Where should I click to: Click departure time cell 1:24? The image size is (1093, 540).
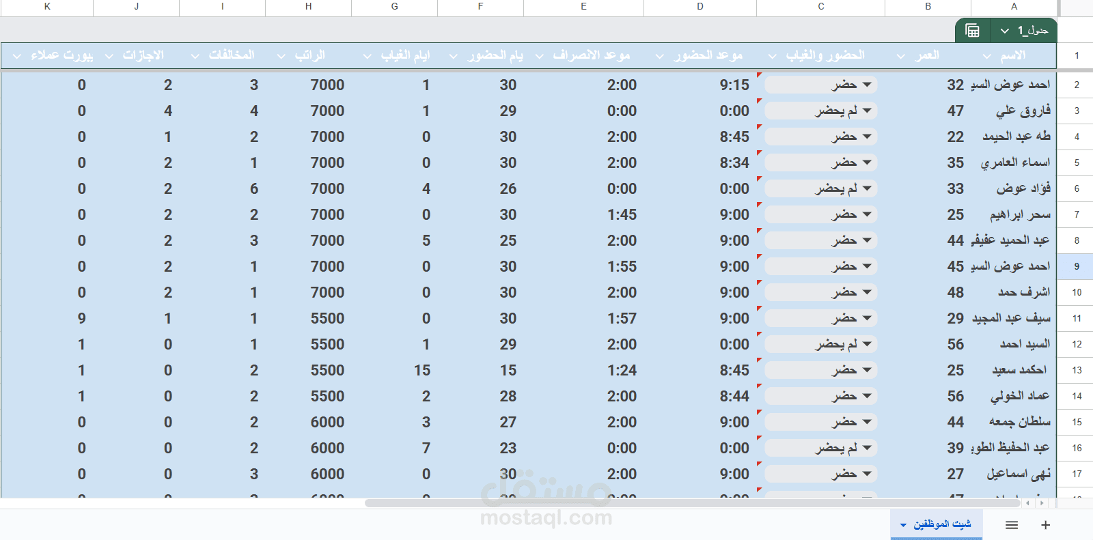[x=622, y=370]
